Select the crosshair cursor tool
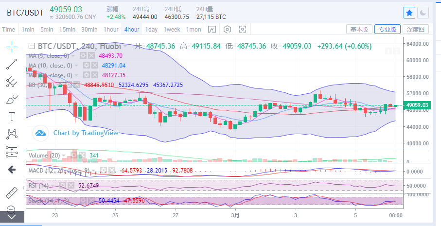This screenshot has height=226, width=441. [x=12, y=47]
